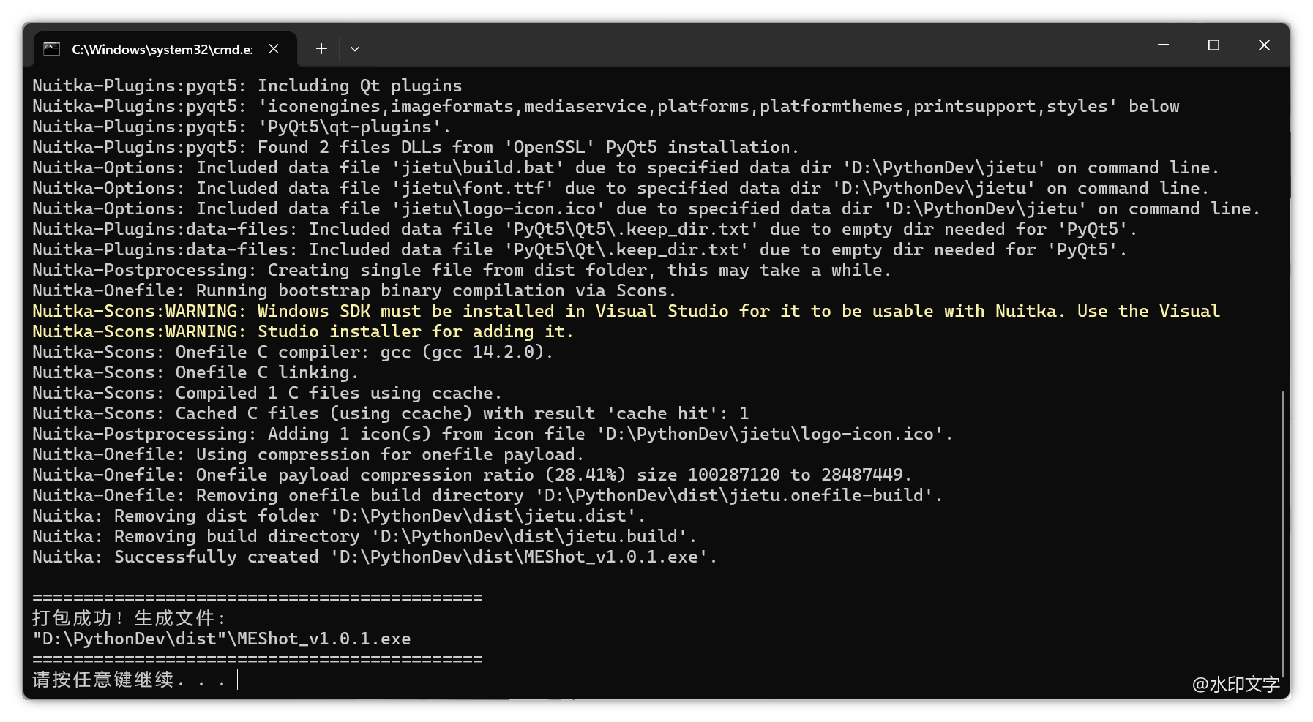This screenshot has height=722, width=1313.
Task: Click the cmd terminal icon in the tab
Action: 51,49
